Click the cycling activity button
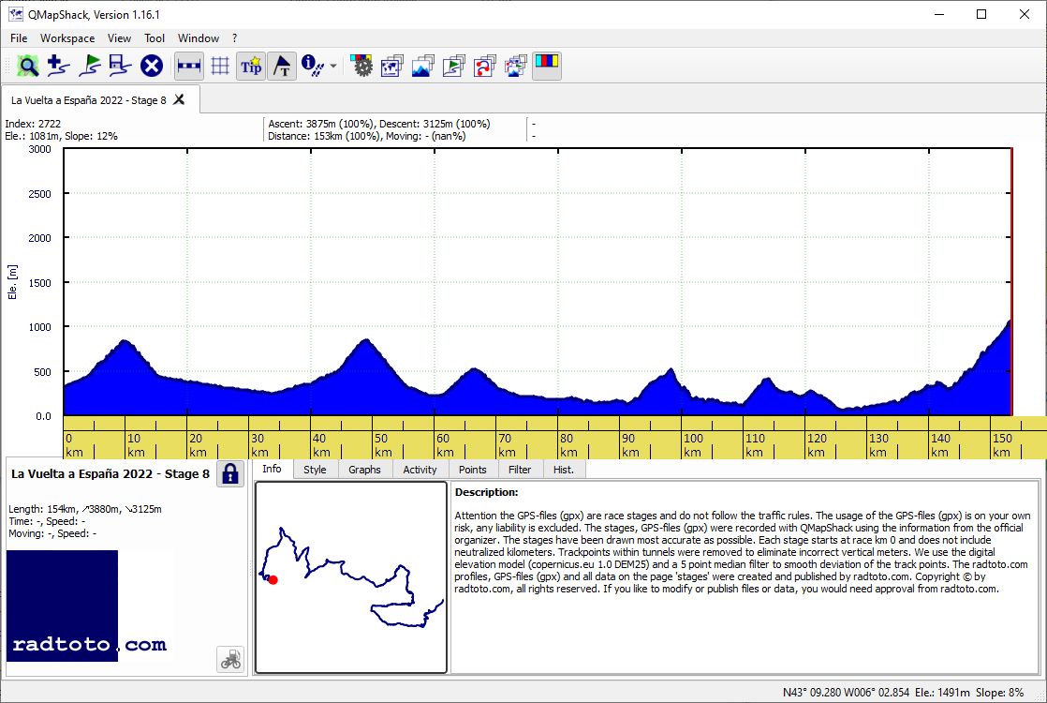The width and height of the screenshot is (1047, 703). (x=230, y=660)
